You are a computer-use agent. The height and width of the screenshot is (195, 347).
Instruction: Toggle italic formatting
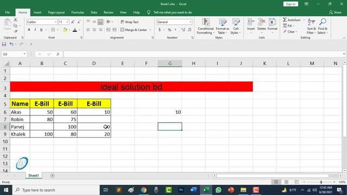pyautogui.click(x=35, y=30)
